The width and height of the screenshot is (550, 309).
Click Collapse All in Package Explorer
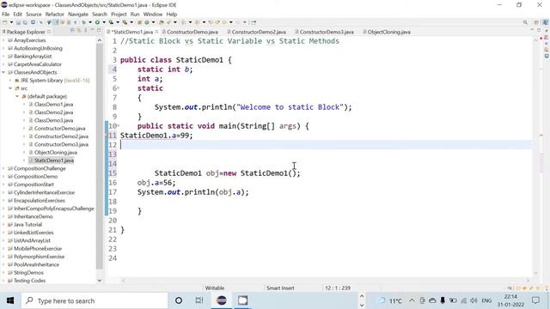click(x=72, y=31)
